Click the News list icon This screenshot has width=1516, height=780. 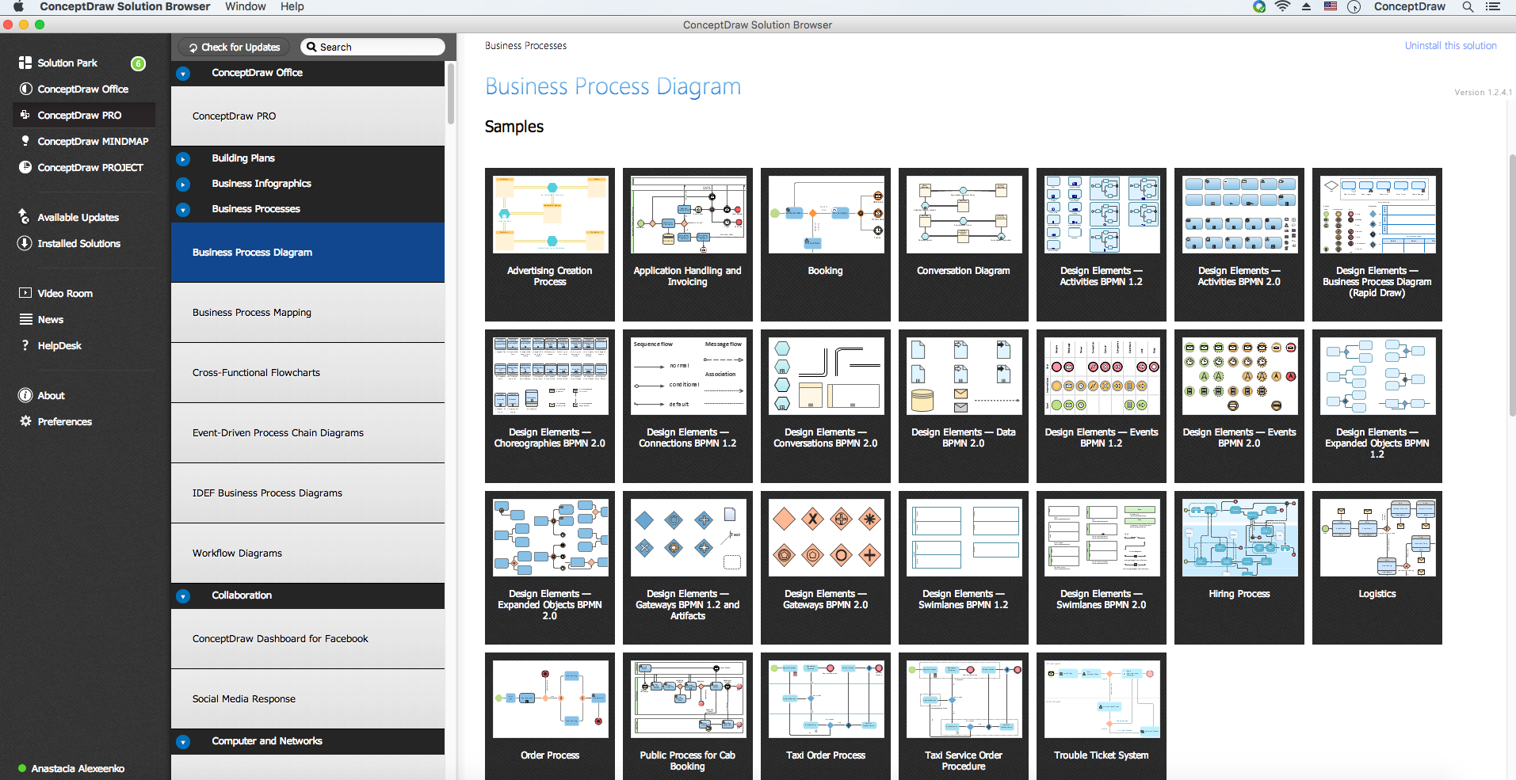click(25, 319)
